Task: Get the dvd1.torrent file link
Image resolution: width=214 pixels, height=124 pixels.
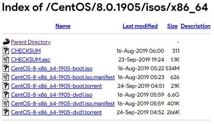Action: click(x=56, y=112)
